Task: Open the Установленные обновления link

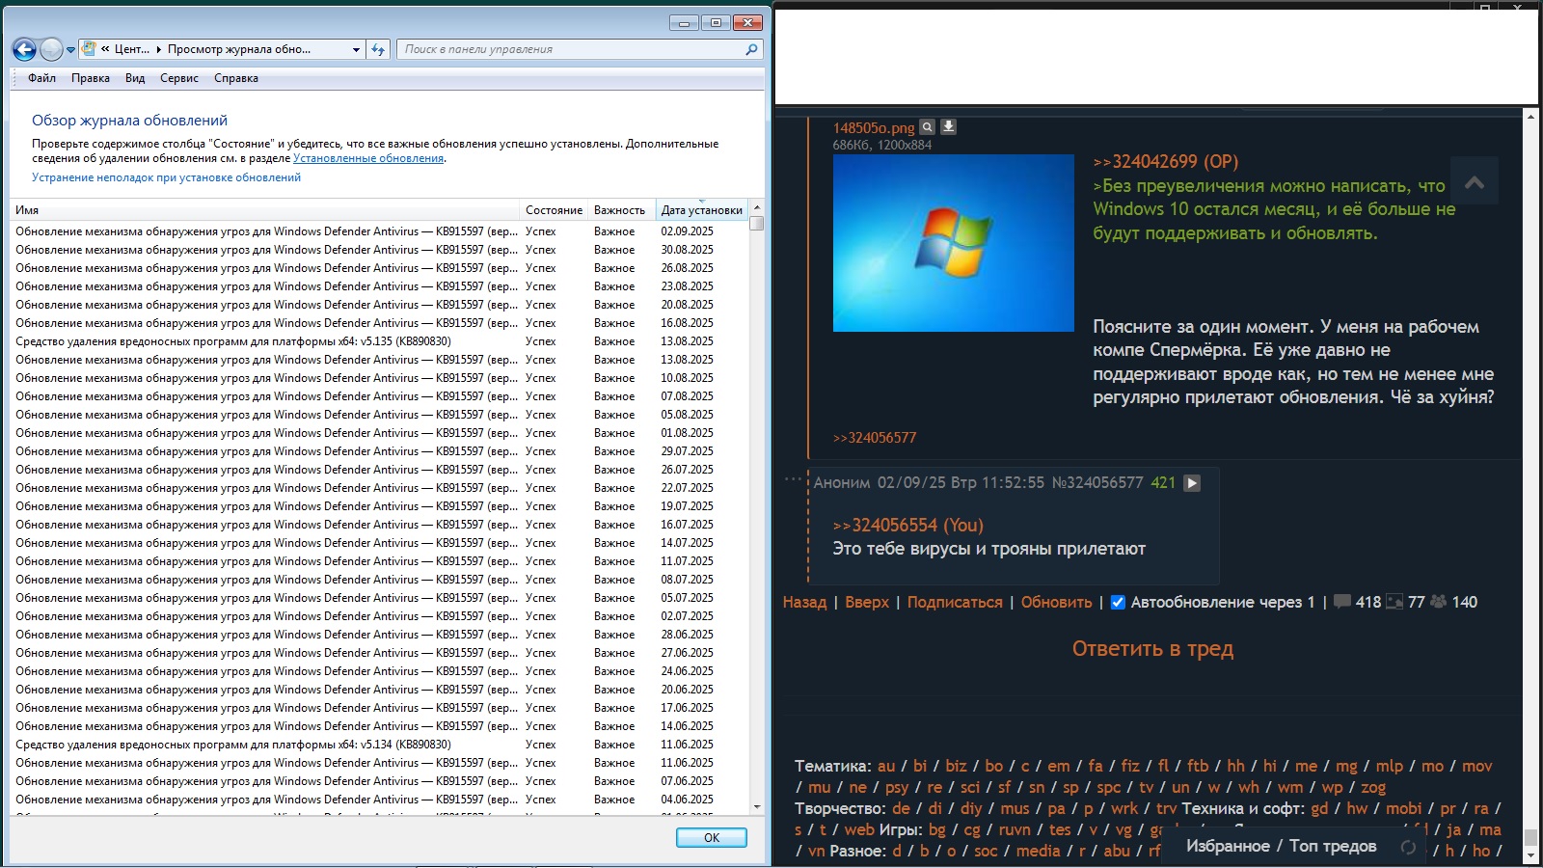Action: point(368,158)
